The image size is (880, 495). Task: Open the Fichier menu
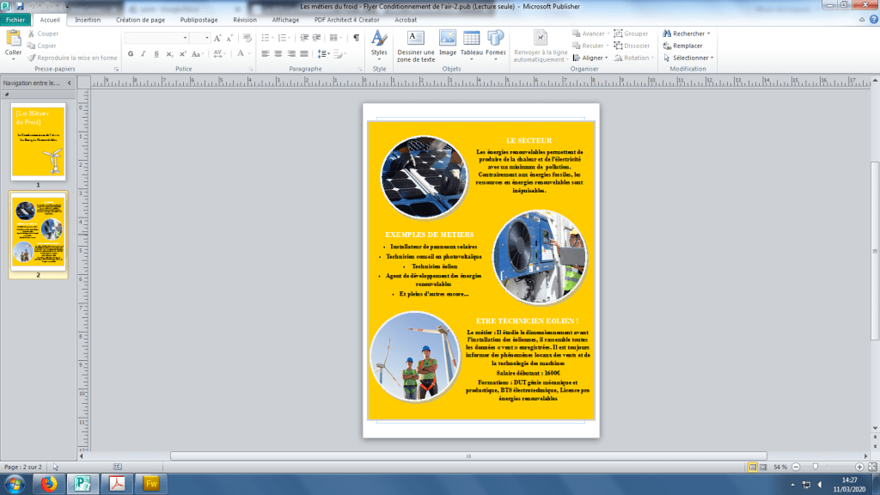tap(17, 19)
